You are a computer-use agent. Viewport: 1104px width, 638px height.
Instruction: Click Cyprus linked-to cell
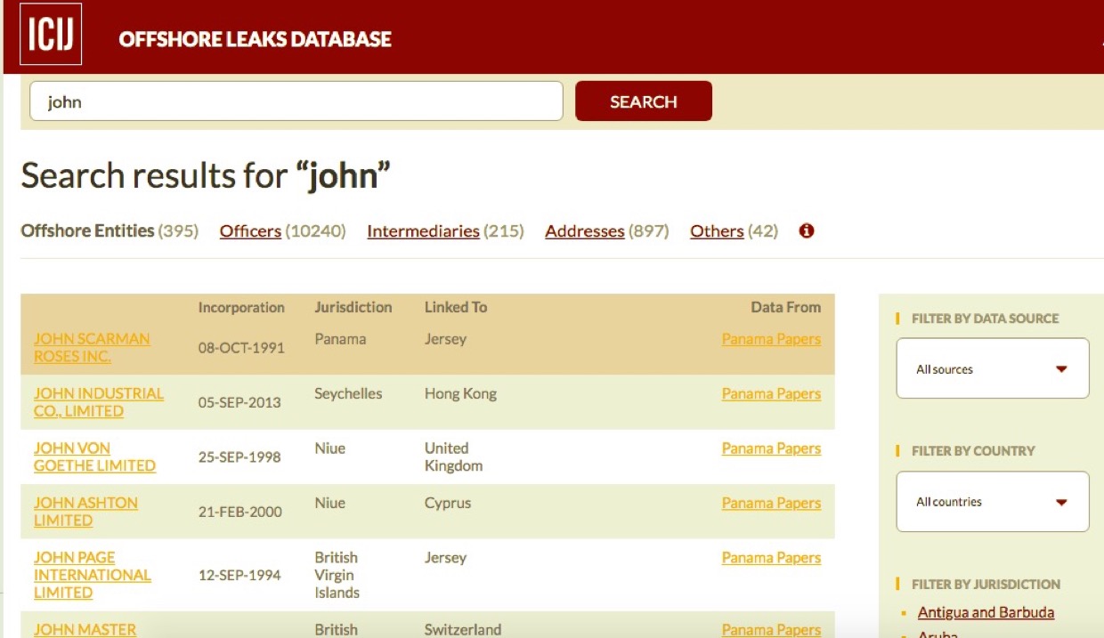tap(448, 503)
